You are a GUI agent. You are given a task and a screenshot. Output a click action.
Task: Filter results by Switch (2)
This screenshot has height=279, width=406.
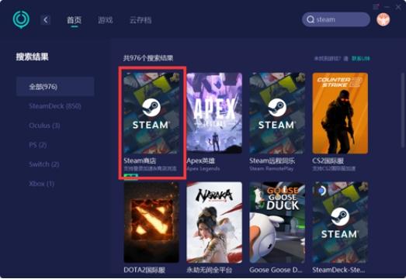[x=44, y=164]
